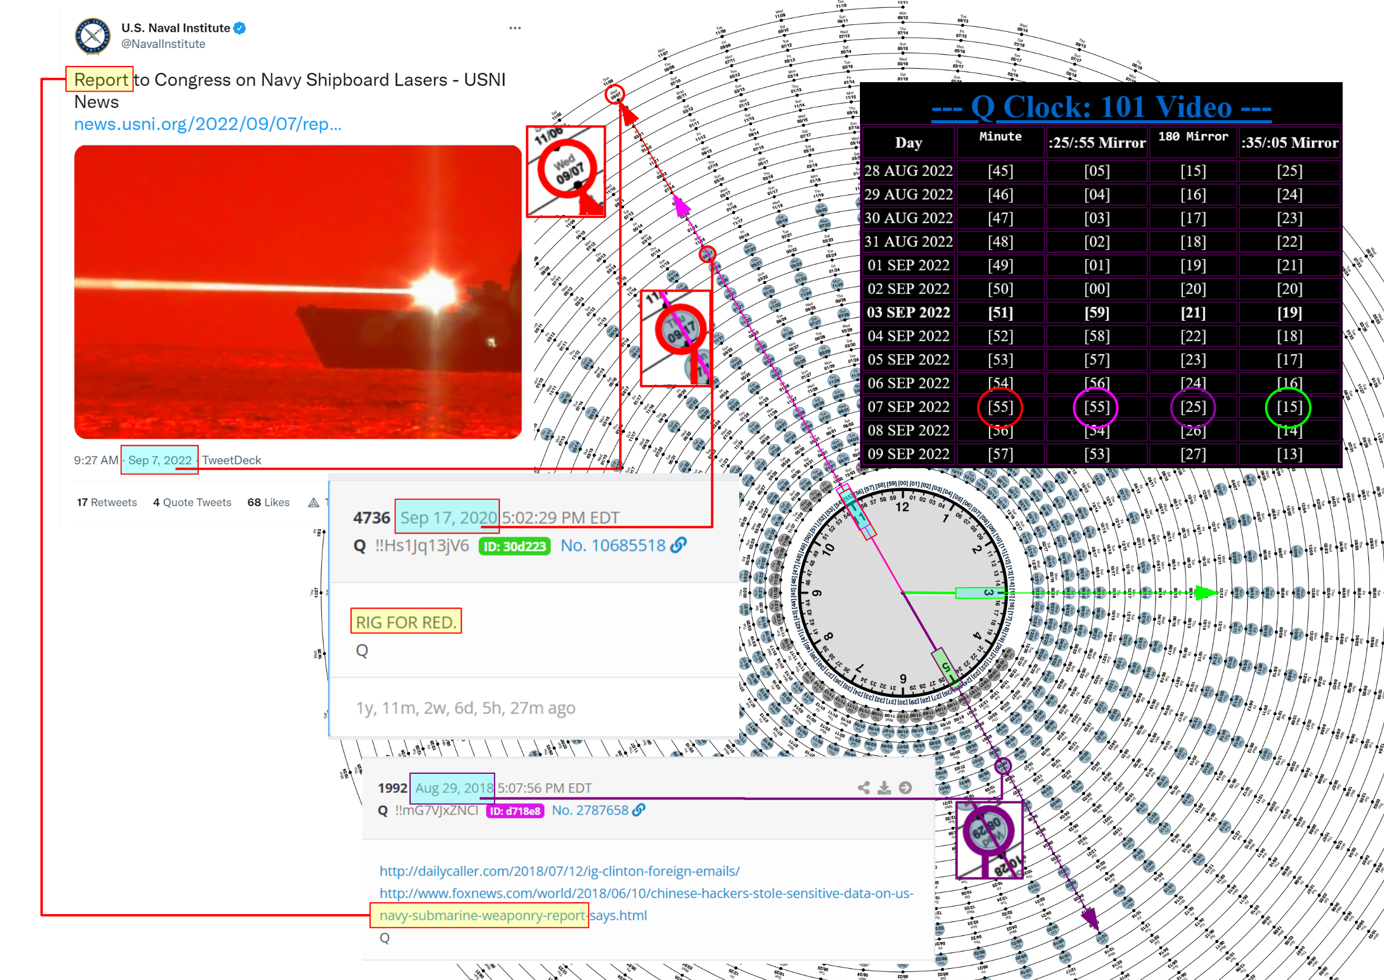Open post link No. 2787658
1384x980 pixels.
590,810
